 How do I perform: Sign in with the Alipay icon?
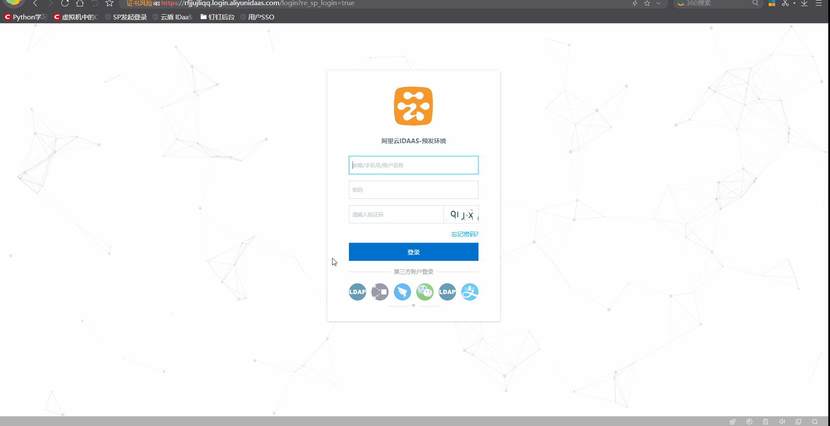click(470, 292)
